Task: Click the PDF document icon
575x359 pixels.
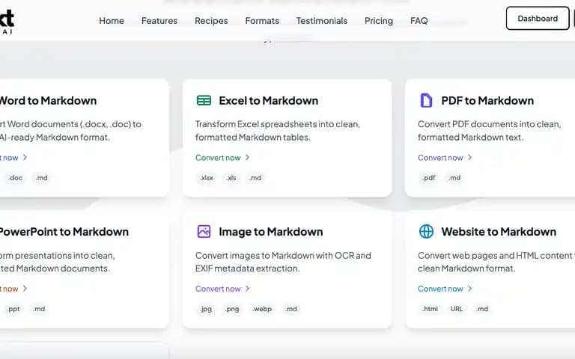Action: pyautogui.click(x=426, y=100)
